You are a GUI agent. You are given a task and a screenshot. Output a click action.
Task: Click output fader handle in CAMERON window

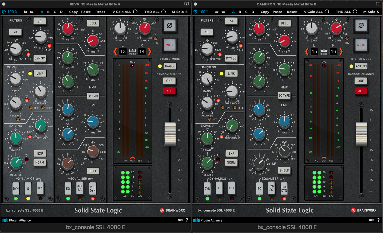coord(362,134)
